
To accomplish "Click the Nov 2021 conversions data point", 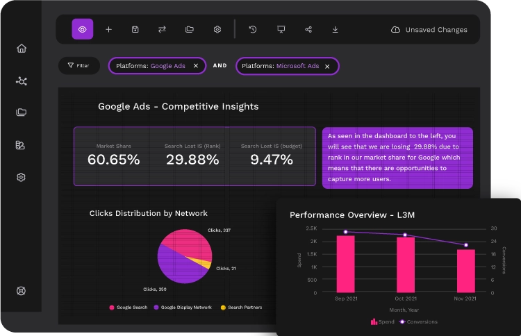I will point(466,245).
